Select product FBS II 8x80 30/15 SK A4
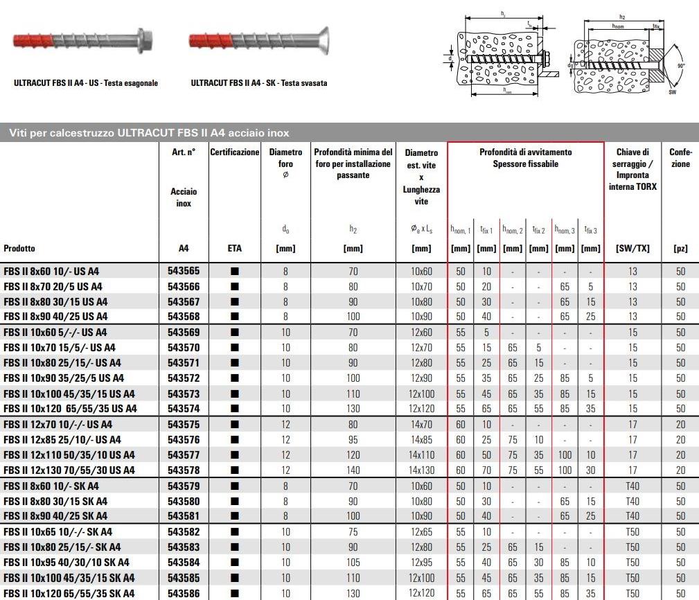 click(x=55, y=501)
